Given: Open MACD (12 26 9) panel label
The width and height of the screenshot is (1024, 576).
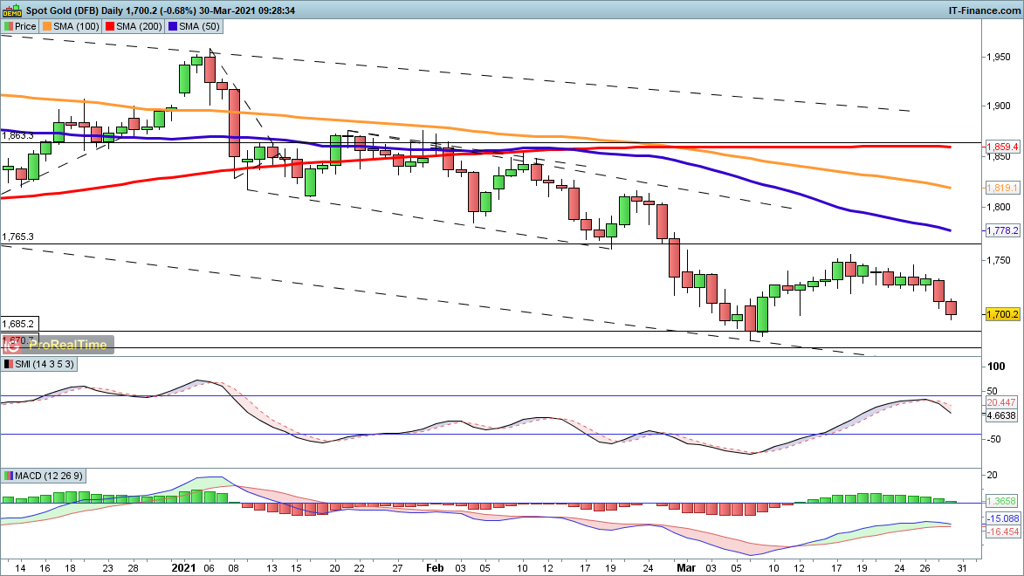Looking at the screenshot, I should click(51, 476).
